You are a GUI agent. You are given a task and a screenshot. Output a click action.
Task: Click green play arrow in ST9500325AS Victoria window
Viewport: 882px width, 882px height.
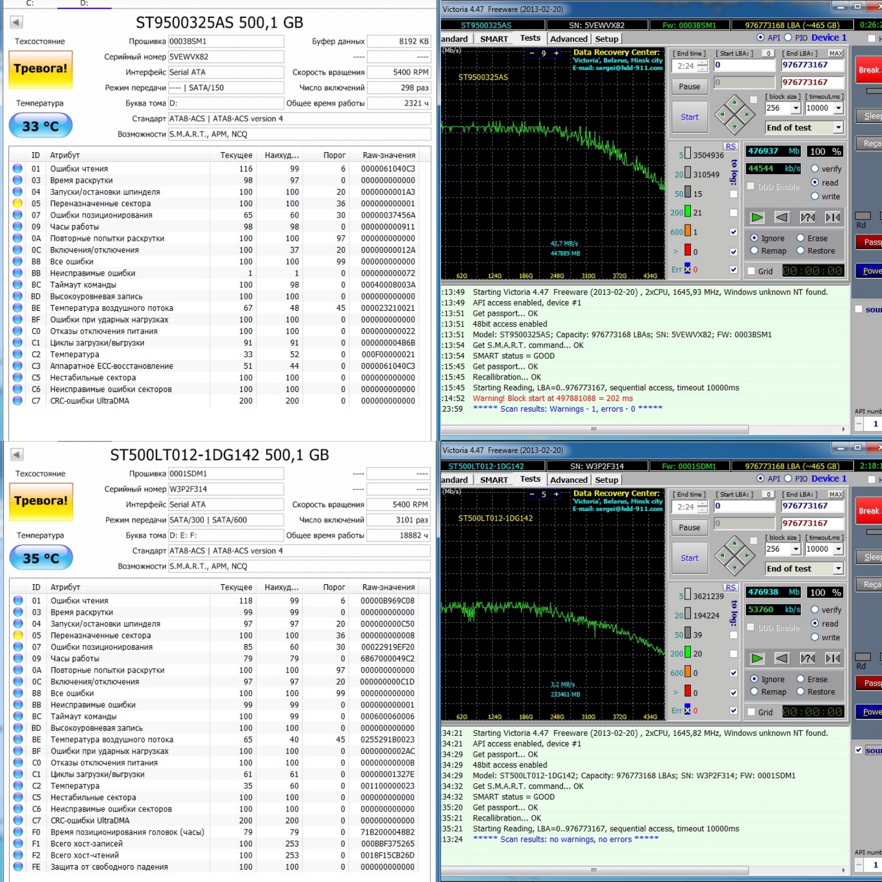(x=757, y=217)
